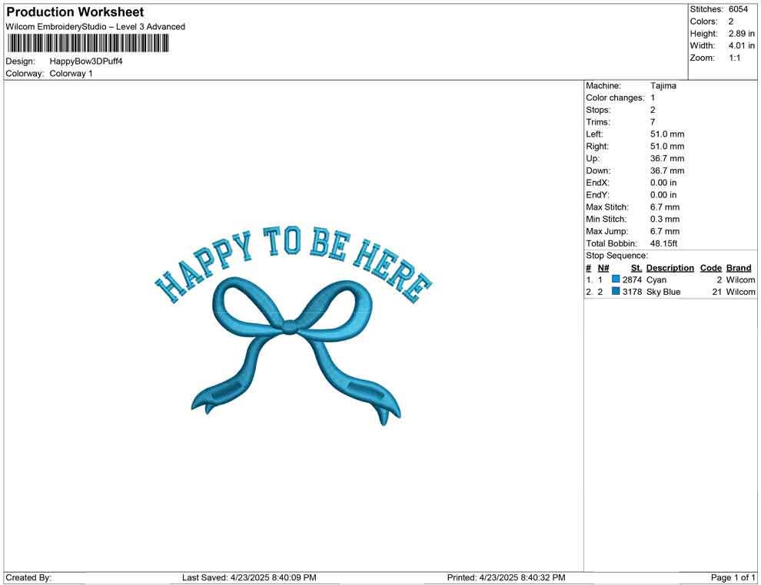Click the underlined Brand column header

(738, 268)
